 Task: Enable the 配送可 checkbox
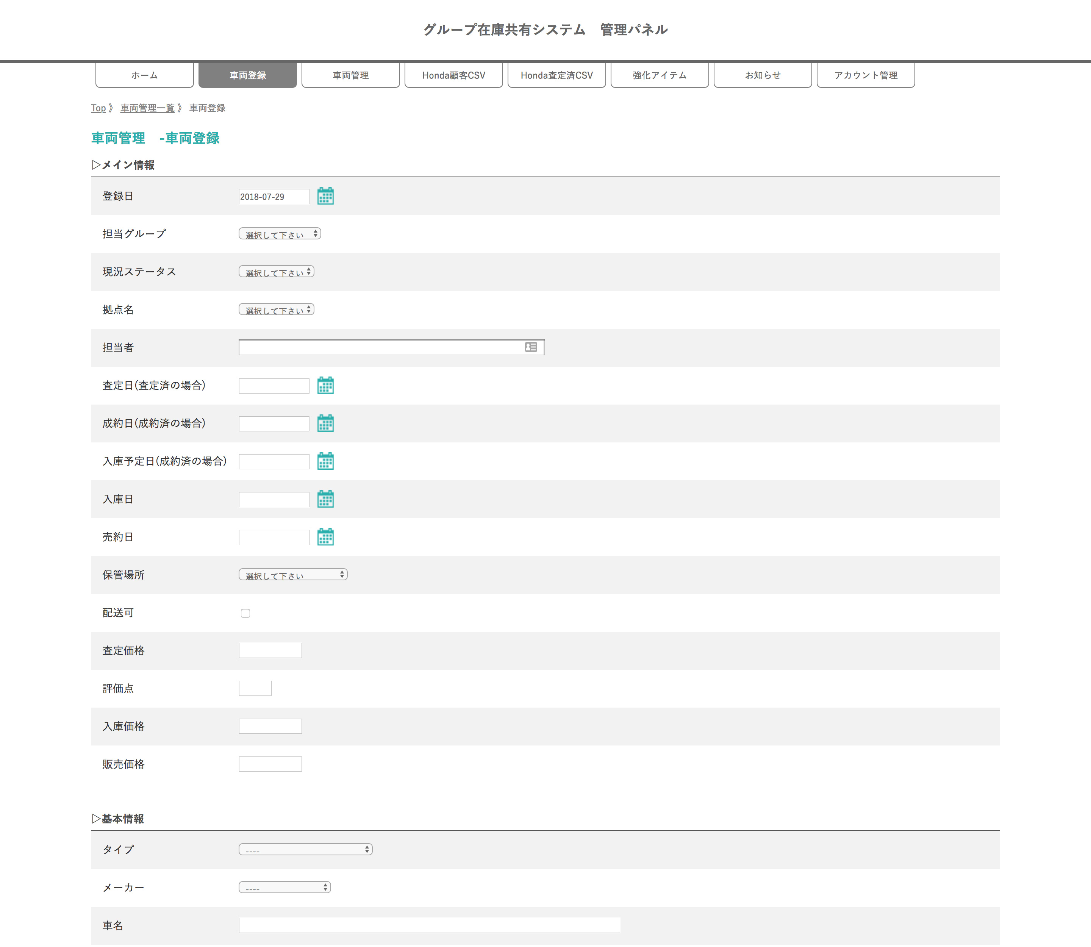(x=245, y=613)
